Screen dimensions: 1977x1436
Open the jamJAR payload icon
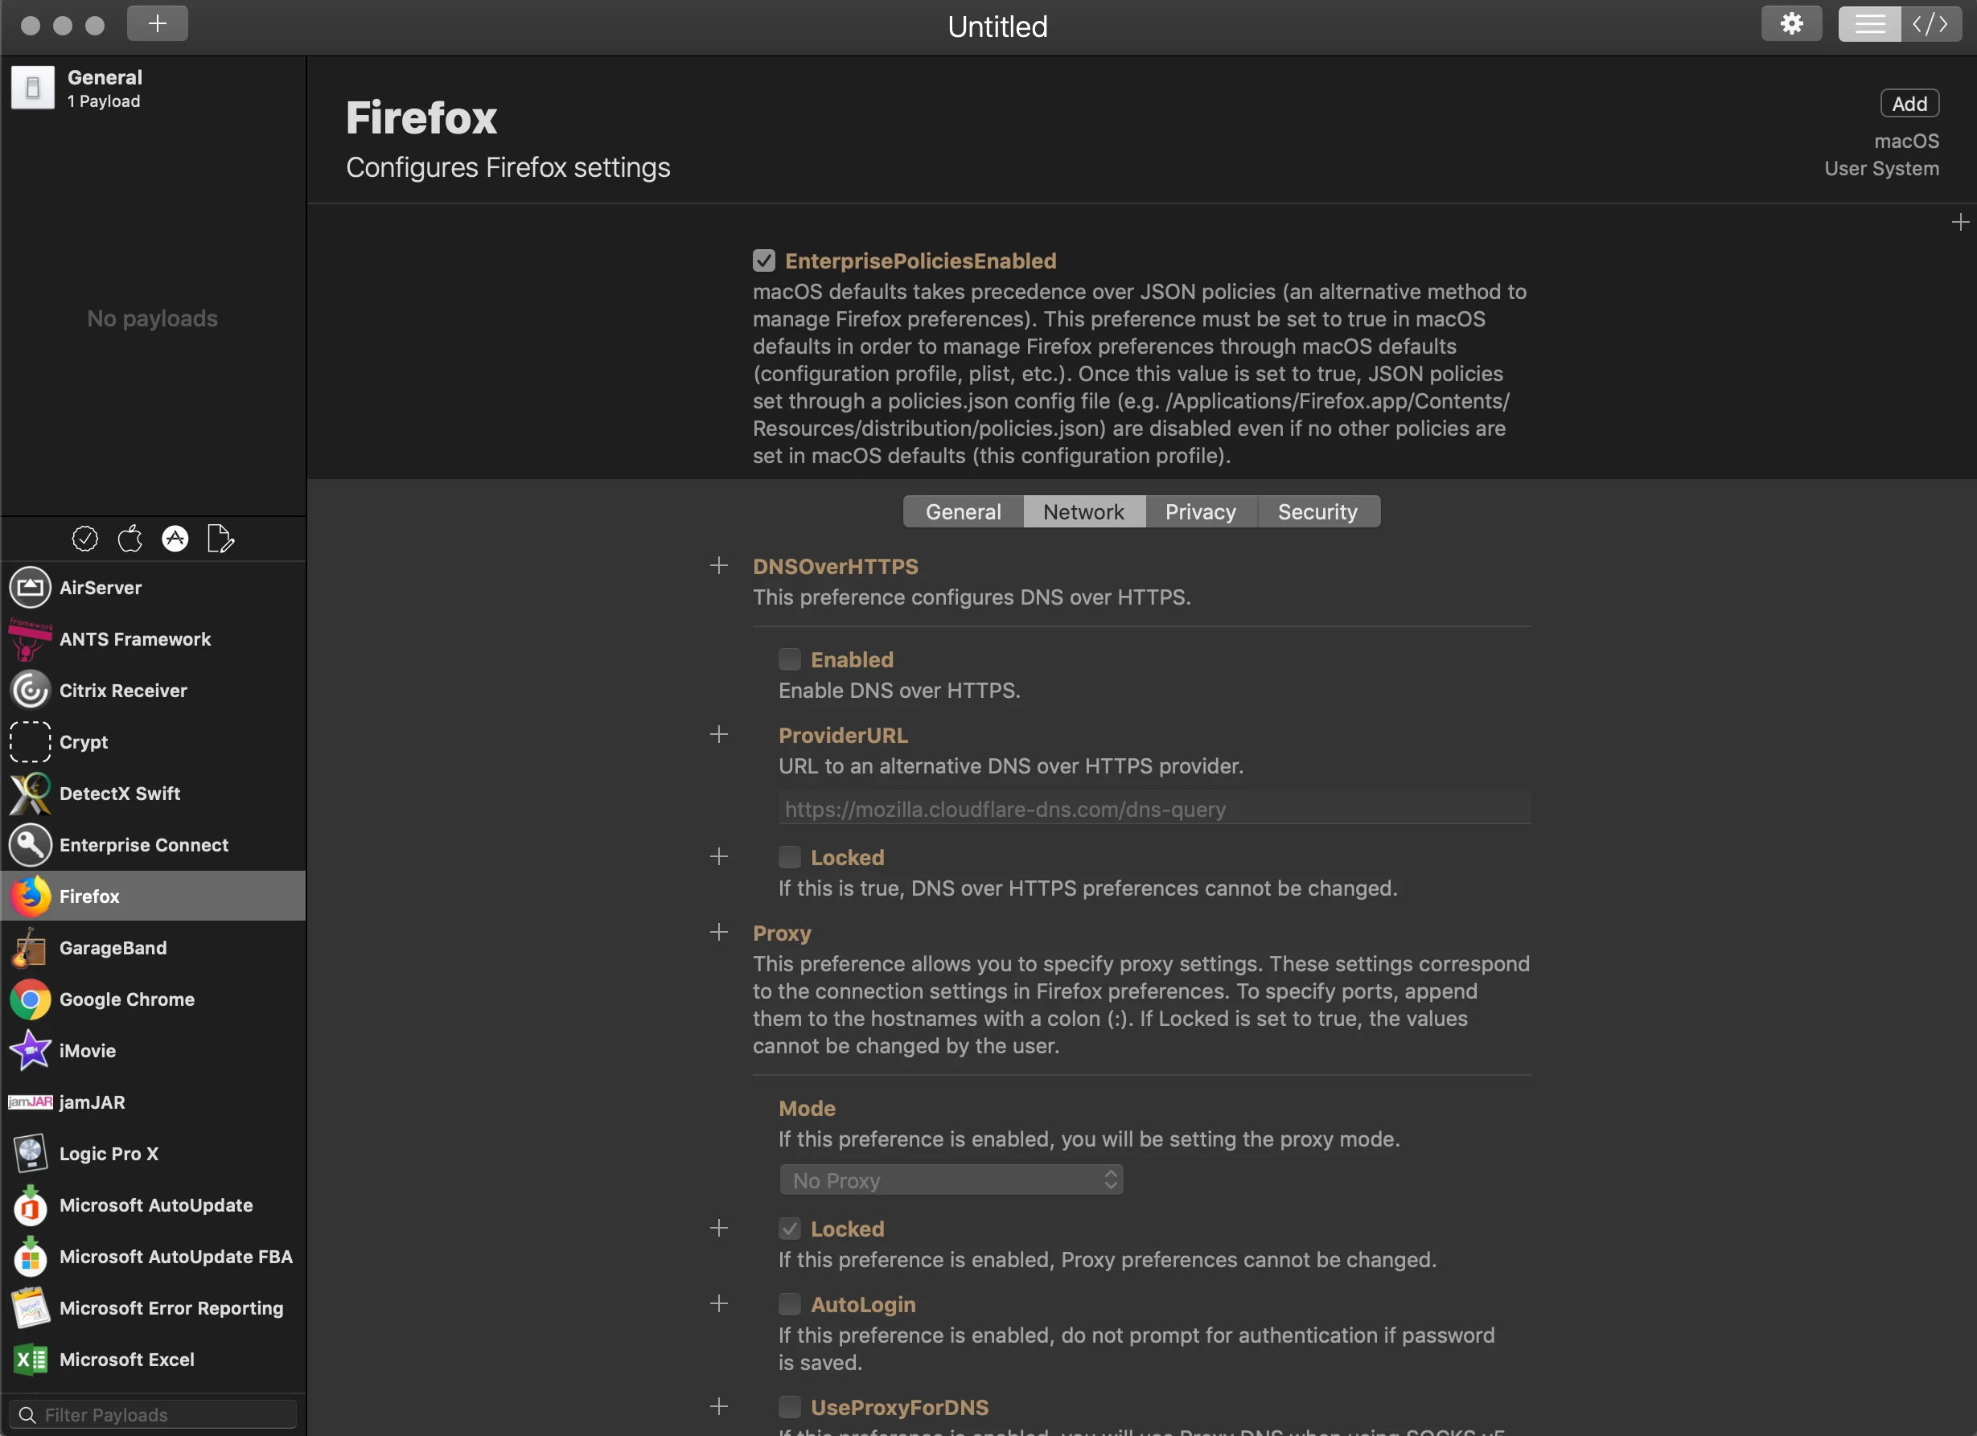(31, 1102)
